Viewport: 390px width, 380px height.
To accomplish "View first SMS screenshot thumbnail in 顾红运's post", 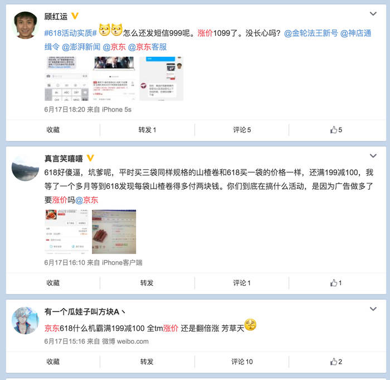I will pos(66,79).
